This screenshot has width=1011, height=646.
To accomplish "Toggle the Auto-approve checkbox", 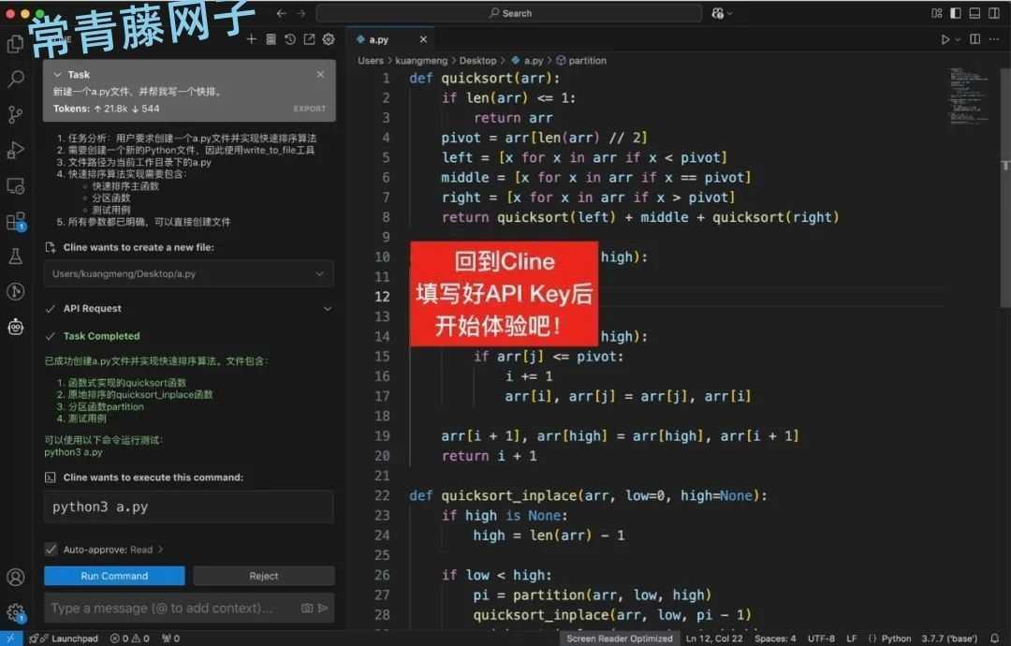I will tap(51, 550).
